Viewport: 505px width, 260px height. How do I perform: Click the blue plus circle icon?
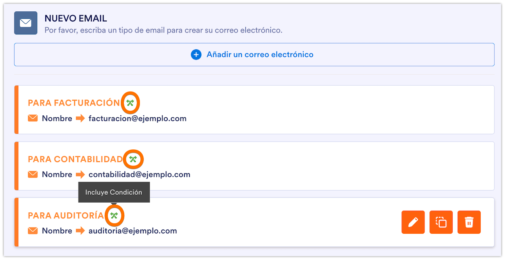coord(196,55)
